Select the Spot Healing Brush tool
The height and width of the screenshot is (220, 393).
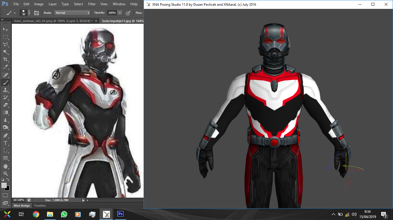click(x=5, y=75)
